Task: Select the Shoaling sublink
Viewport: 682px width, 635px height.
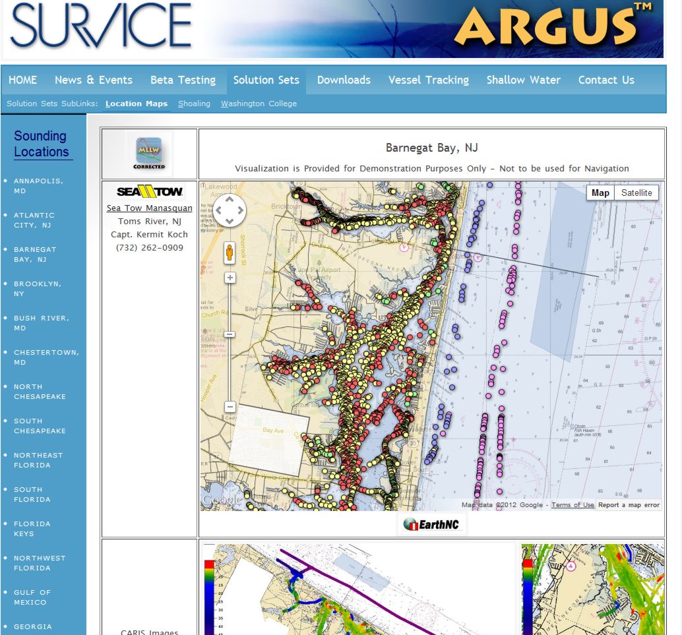Action: [x=194, y=104]
